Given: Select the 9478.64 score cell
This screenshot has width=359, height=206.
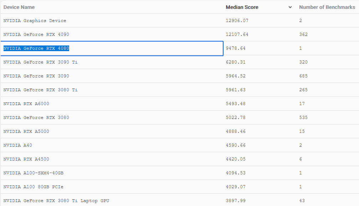Looking at the screenshot, I should [236, 48].
